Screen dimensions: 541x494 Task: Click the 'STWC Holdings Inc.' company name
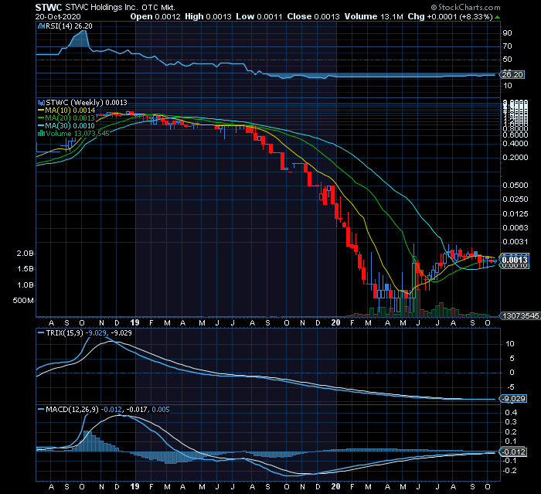point(101,7)
